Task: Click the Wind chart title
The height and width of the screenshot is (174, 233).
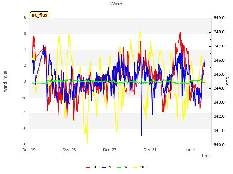Action: pos(116,4)
